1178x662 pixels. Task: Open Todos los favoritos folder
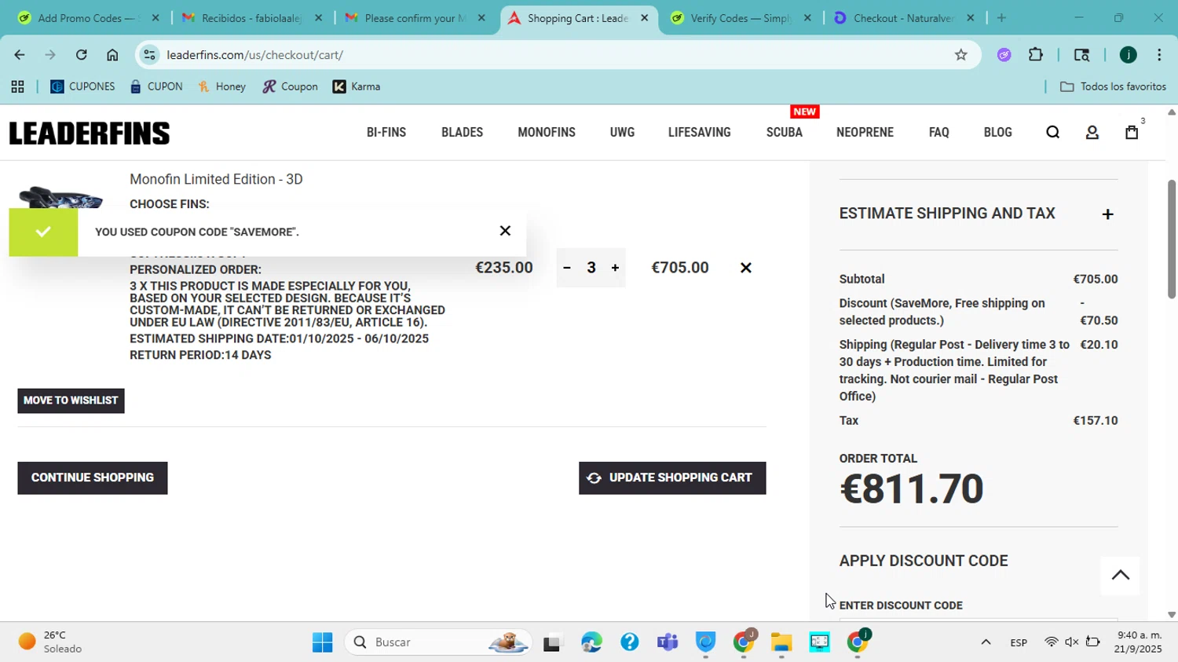pyautogui.click(x=1113, y=87)
